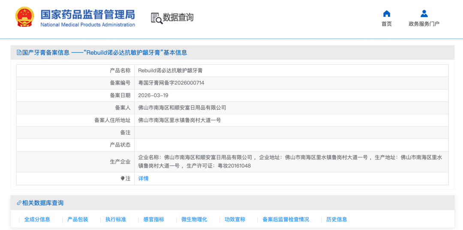Click the filing date 2026-03-19
This screenshot has width=463, height=230.
153,95
